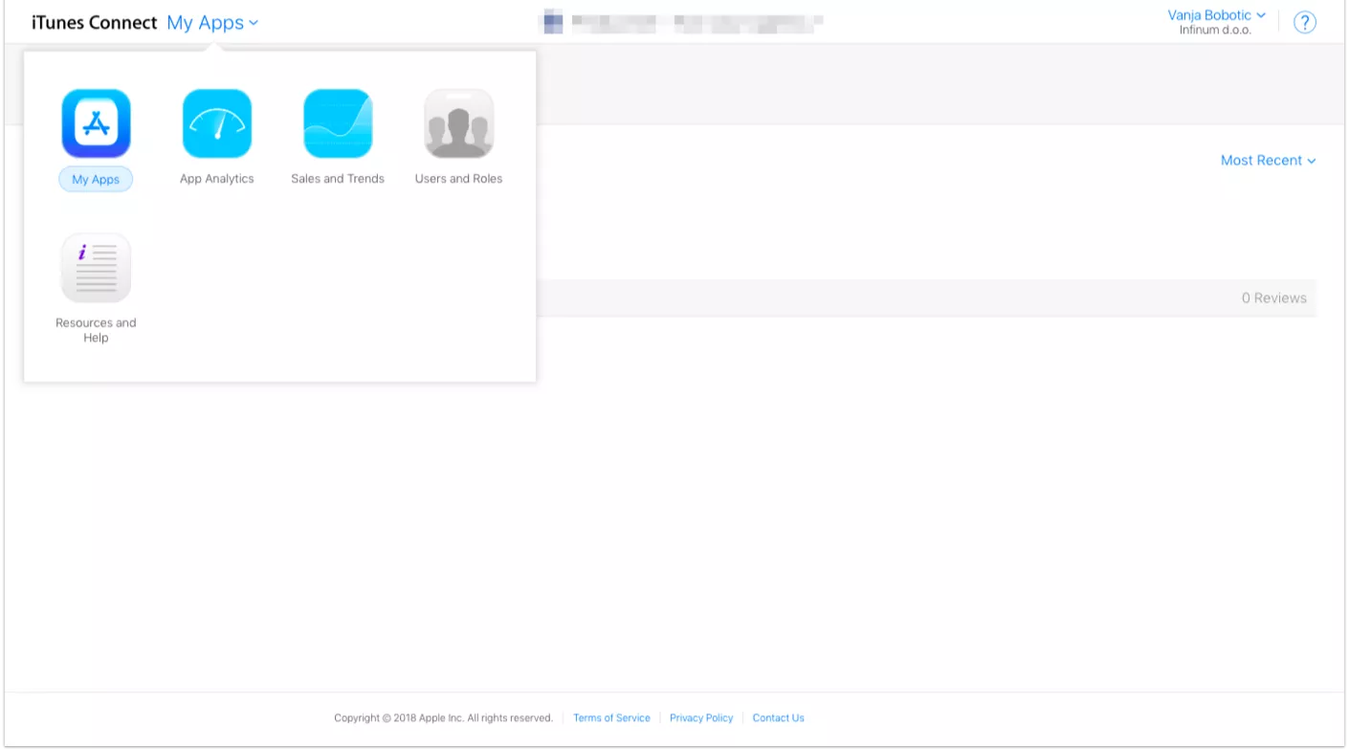Open the Most Recent sort dropdown
1349x749 pixels.
(1268, 161)
